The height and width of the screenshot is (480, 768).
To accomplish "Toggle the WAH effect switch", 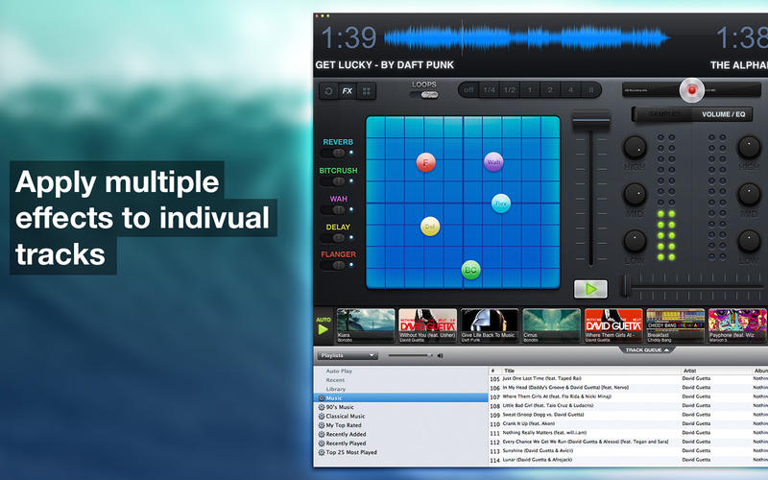I will pos(333,209).
